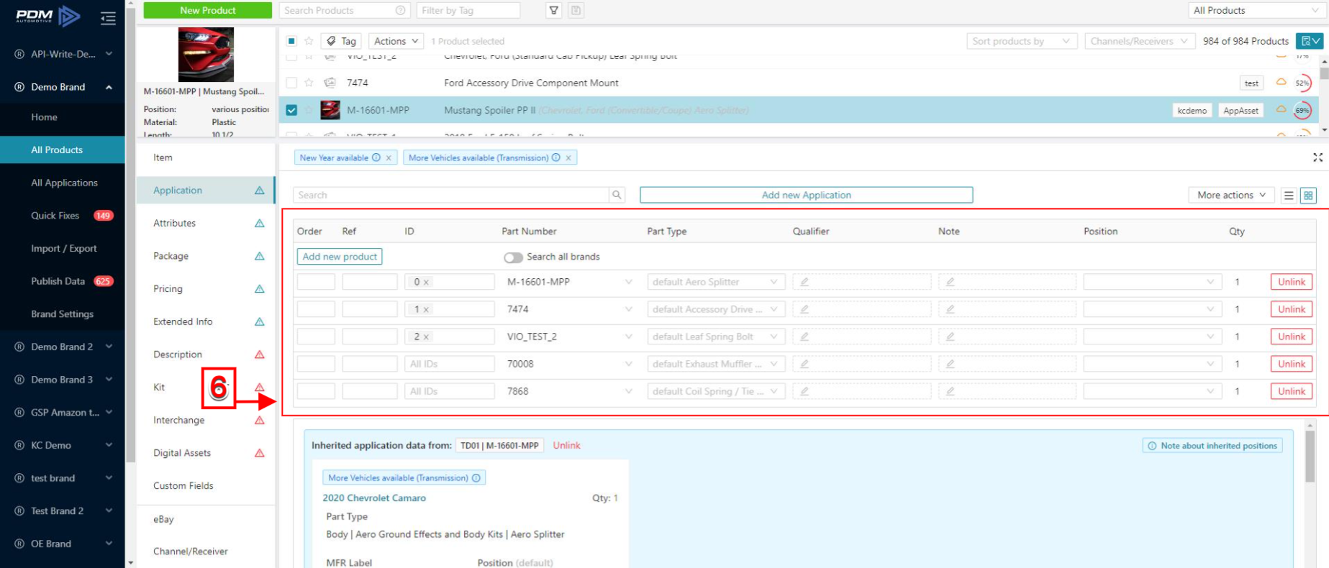Click the Add new Application button

click(806, 195)
